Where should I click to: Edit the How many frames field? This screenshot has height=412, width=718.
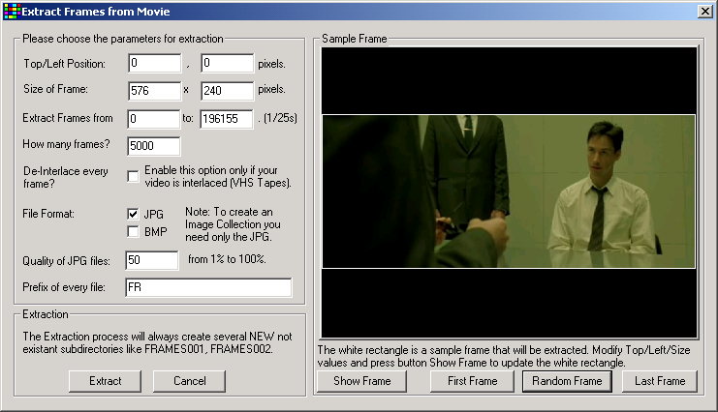153,146
